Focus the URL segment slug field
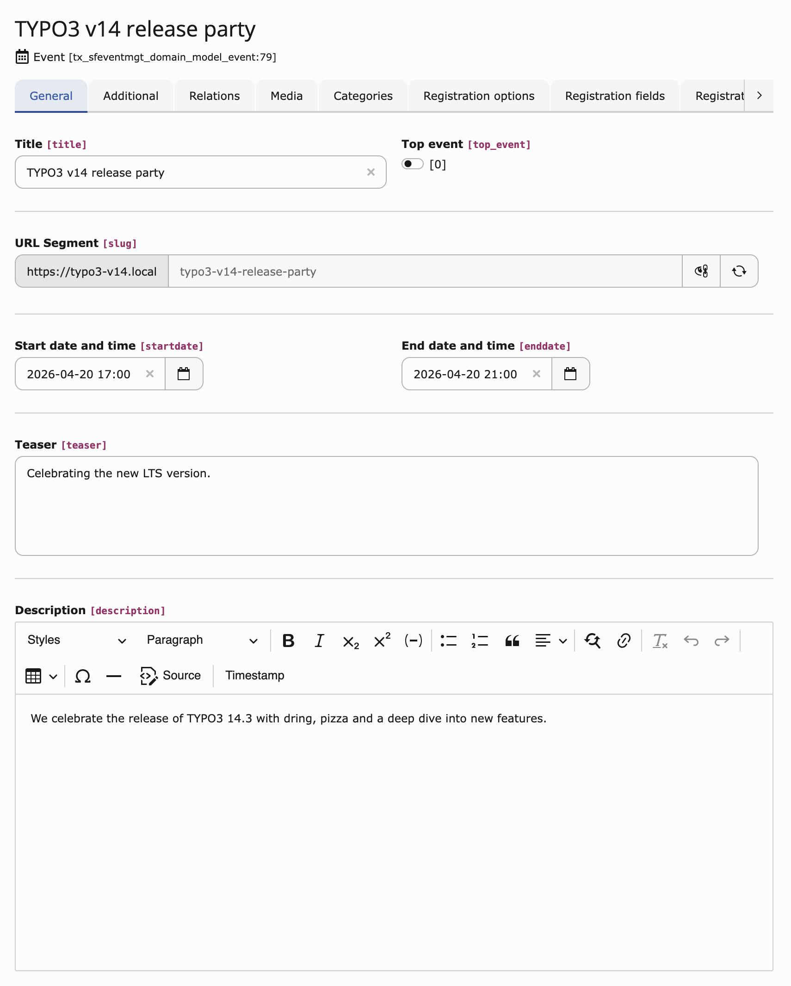The width and height of the screenshot is (791, 986). tap(425, 271)
